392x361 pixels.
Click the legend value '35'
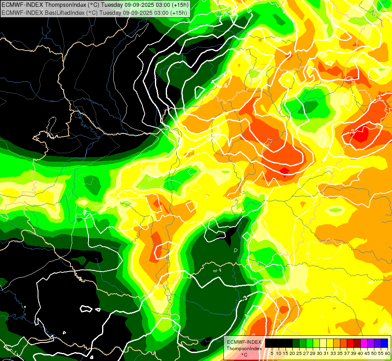coord(340,353)
